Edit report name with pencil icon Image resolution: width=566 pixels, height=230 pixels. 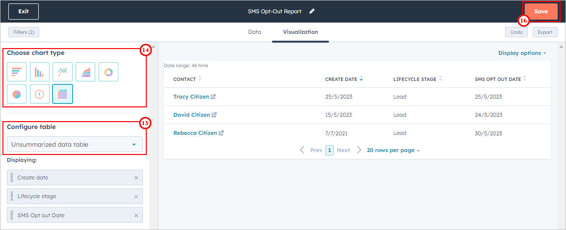pos(312,11)
